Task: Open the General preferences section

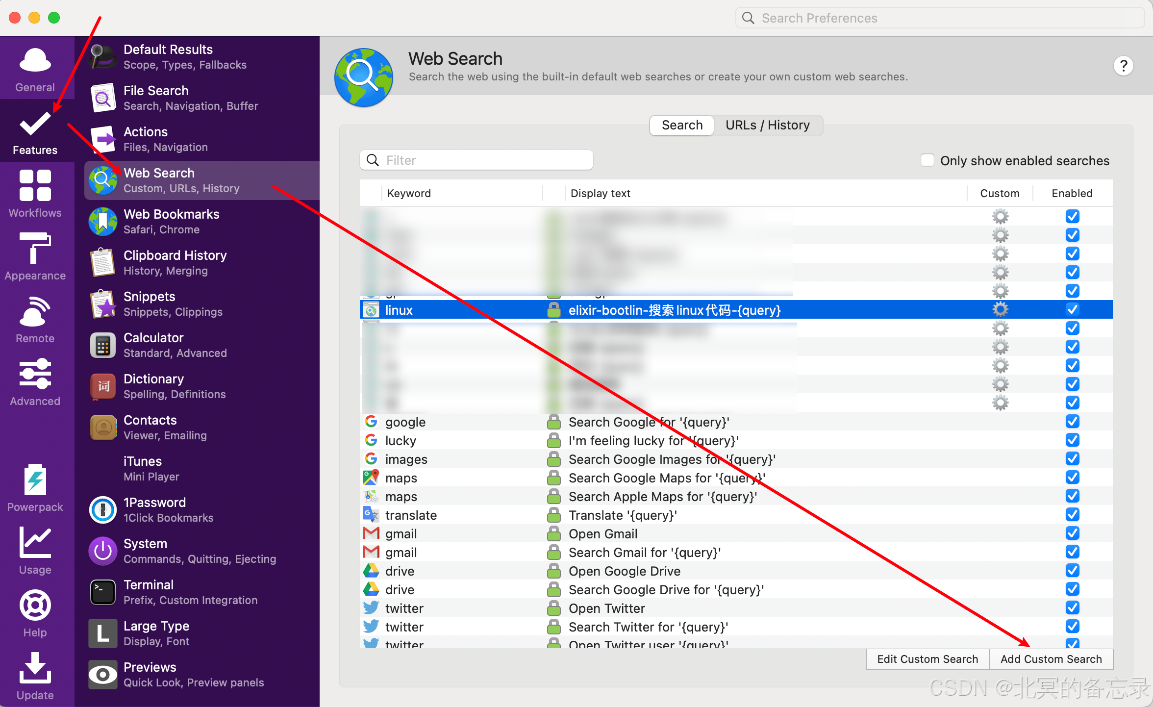Action: [35, 69]
